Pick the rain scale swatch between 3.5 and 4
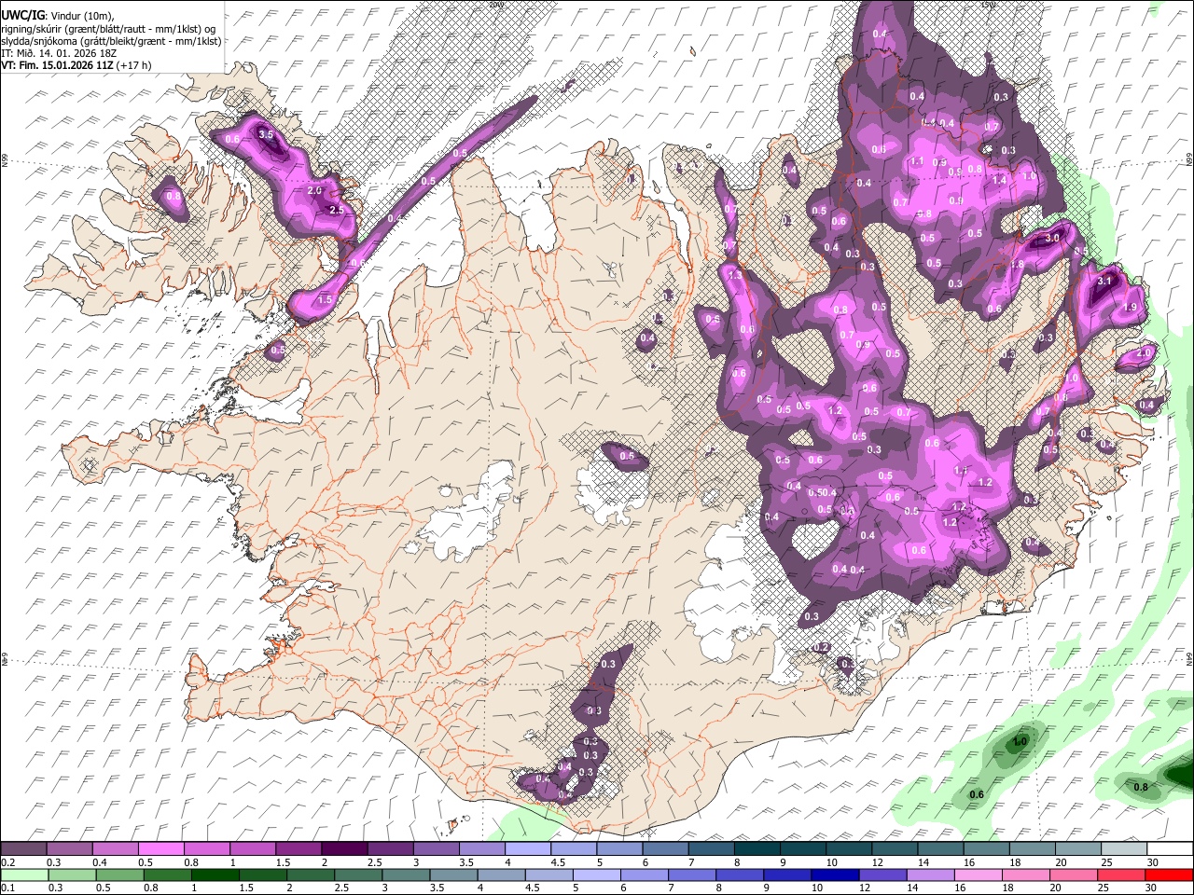 pyautogui.click(x=454, y=874)
